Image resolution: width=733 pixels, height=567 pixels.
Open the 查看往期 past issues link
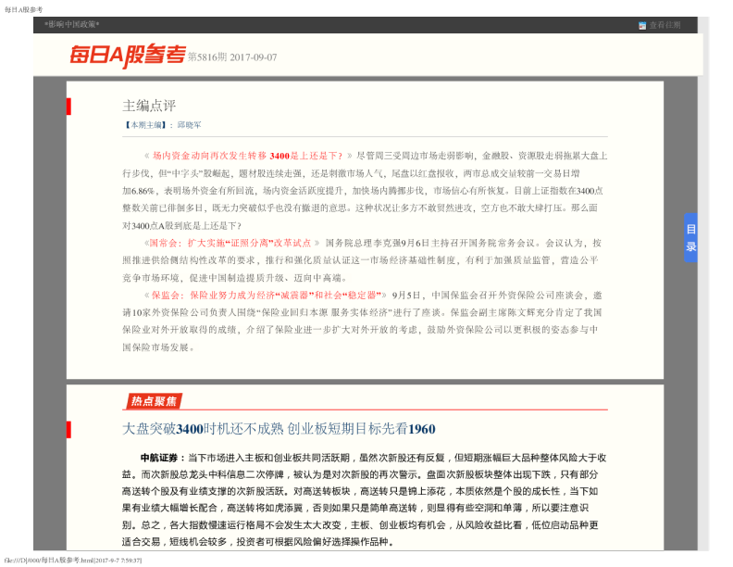click(665, 25)
